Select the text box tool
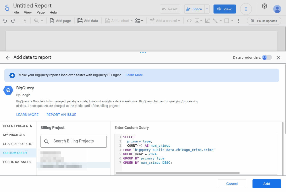The height and width of the screenshot is (192, 286). [x=207, y=21]
